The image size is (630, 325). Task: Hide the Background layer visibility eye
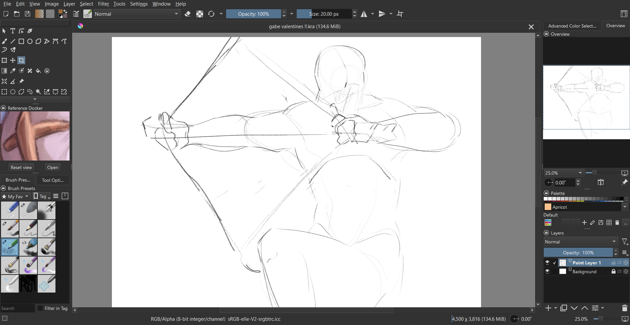pyautogui.click(x=547, y=272)
